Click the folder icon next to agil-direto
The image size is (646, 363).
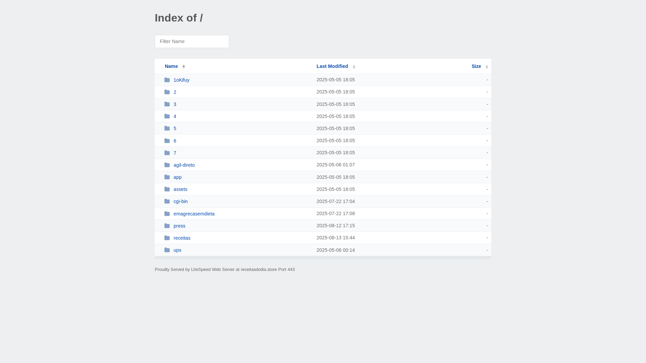click(167, 165)
